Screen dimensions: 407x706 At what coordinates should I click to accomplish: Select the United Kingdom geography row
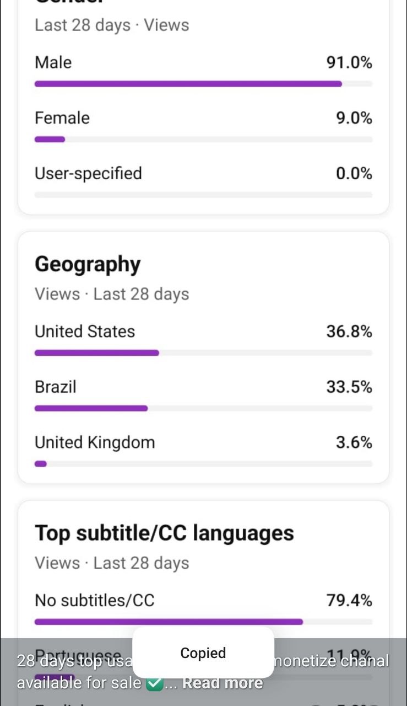pos(203,442)
